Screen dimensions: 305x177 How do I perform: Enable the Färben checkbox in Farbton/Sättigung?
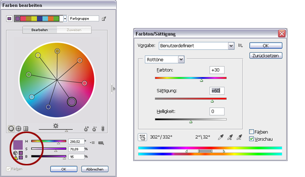pyautogui.click(x=251, y=132)
